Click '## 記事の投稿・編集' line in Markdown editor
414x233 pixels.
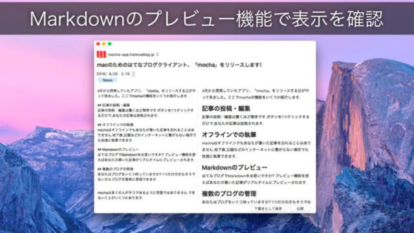point(114,105)
